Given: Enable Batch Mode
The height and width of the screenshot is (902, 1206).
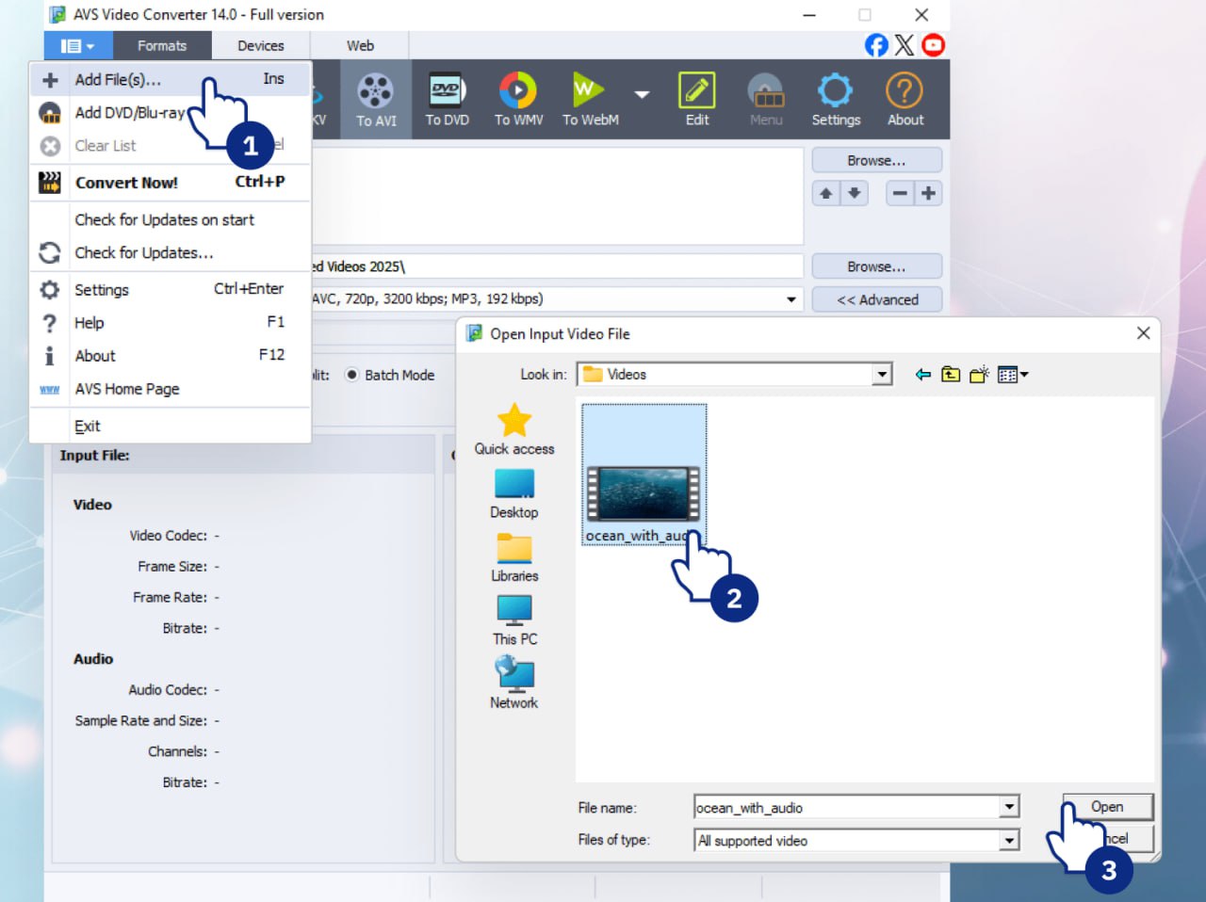Looking at the screenshot, I should 352,375.
